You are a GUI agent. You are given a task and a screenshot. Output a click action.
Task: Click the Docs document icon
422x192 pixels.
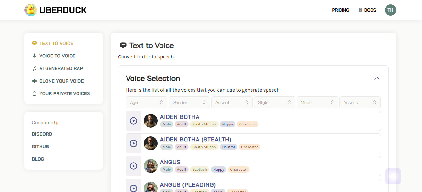pyautogui.click(x=360, y=10)
